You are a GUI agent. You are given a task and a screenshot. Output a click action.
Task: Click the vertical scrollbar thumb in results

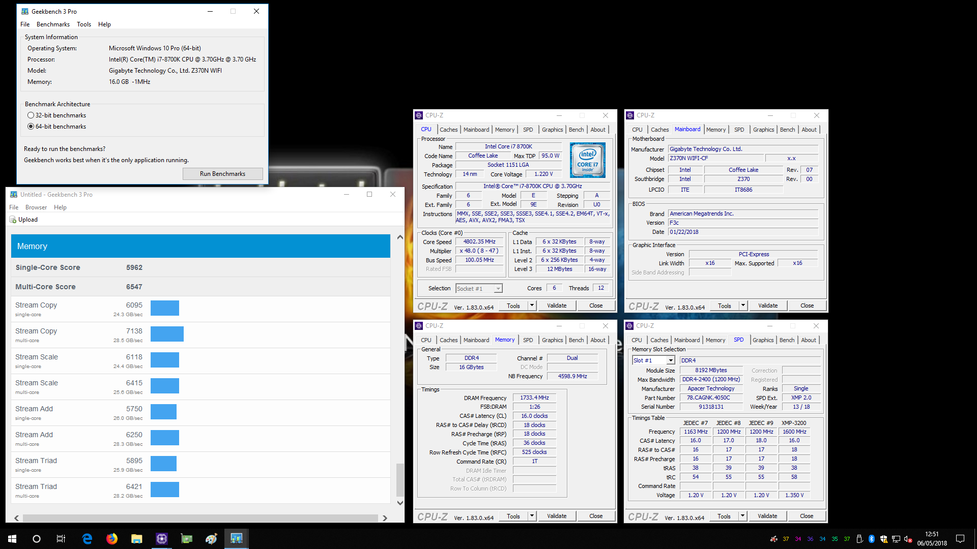[x=400, y=480]
